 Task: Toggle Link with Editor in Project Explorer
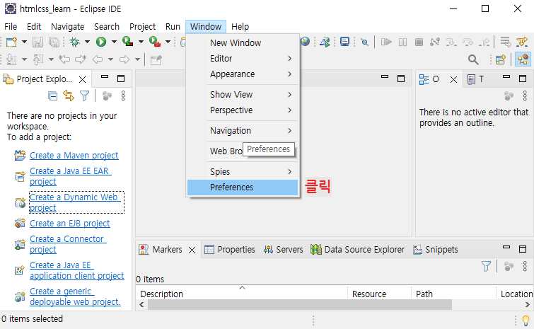click(x=69, y=96)
